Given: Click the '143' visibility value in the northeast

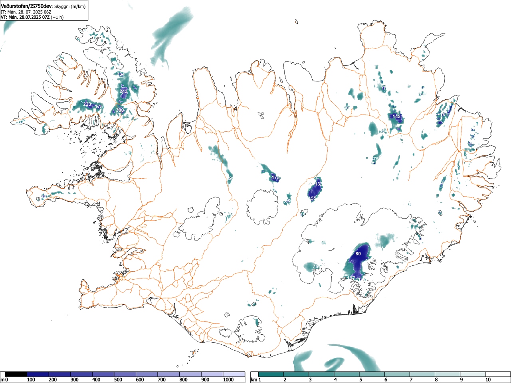Looking at the screenshot, I should [x=396, y=116].
